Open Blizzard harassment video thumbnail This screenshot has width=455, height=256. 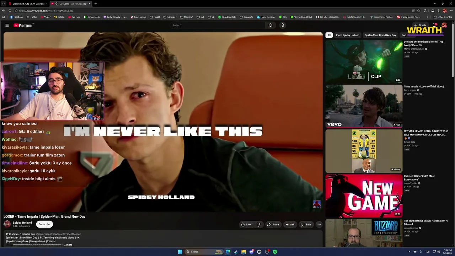click(x=364, y=233)
